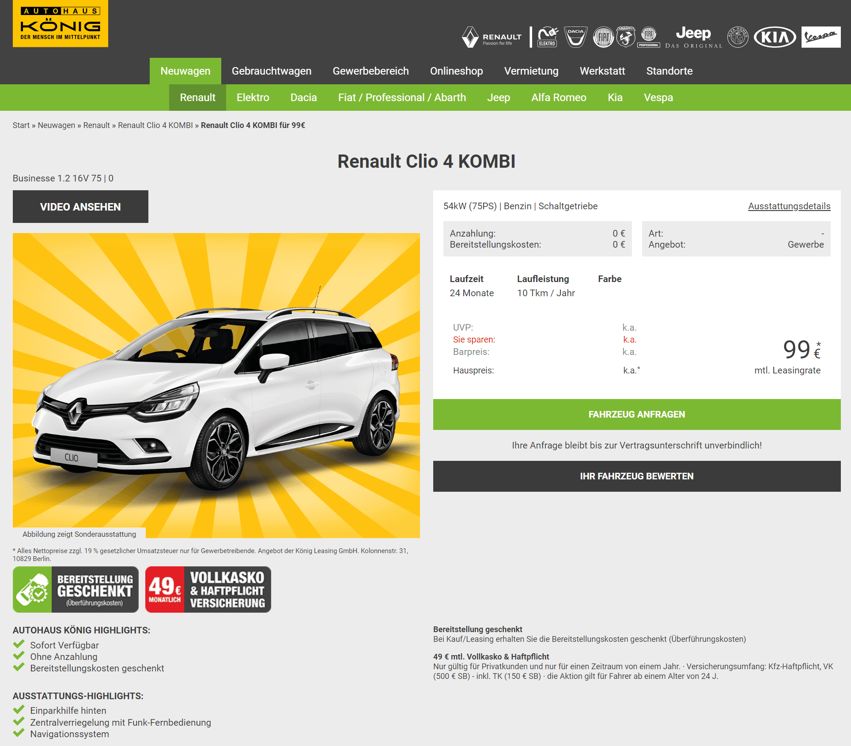Open the Abarth scorpion logo

coord(626,37)
